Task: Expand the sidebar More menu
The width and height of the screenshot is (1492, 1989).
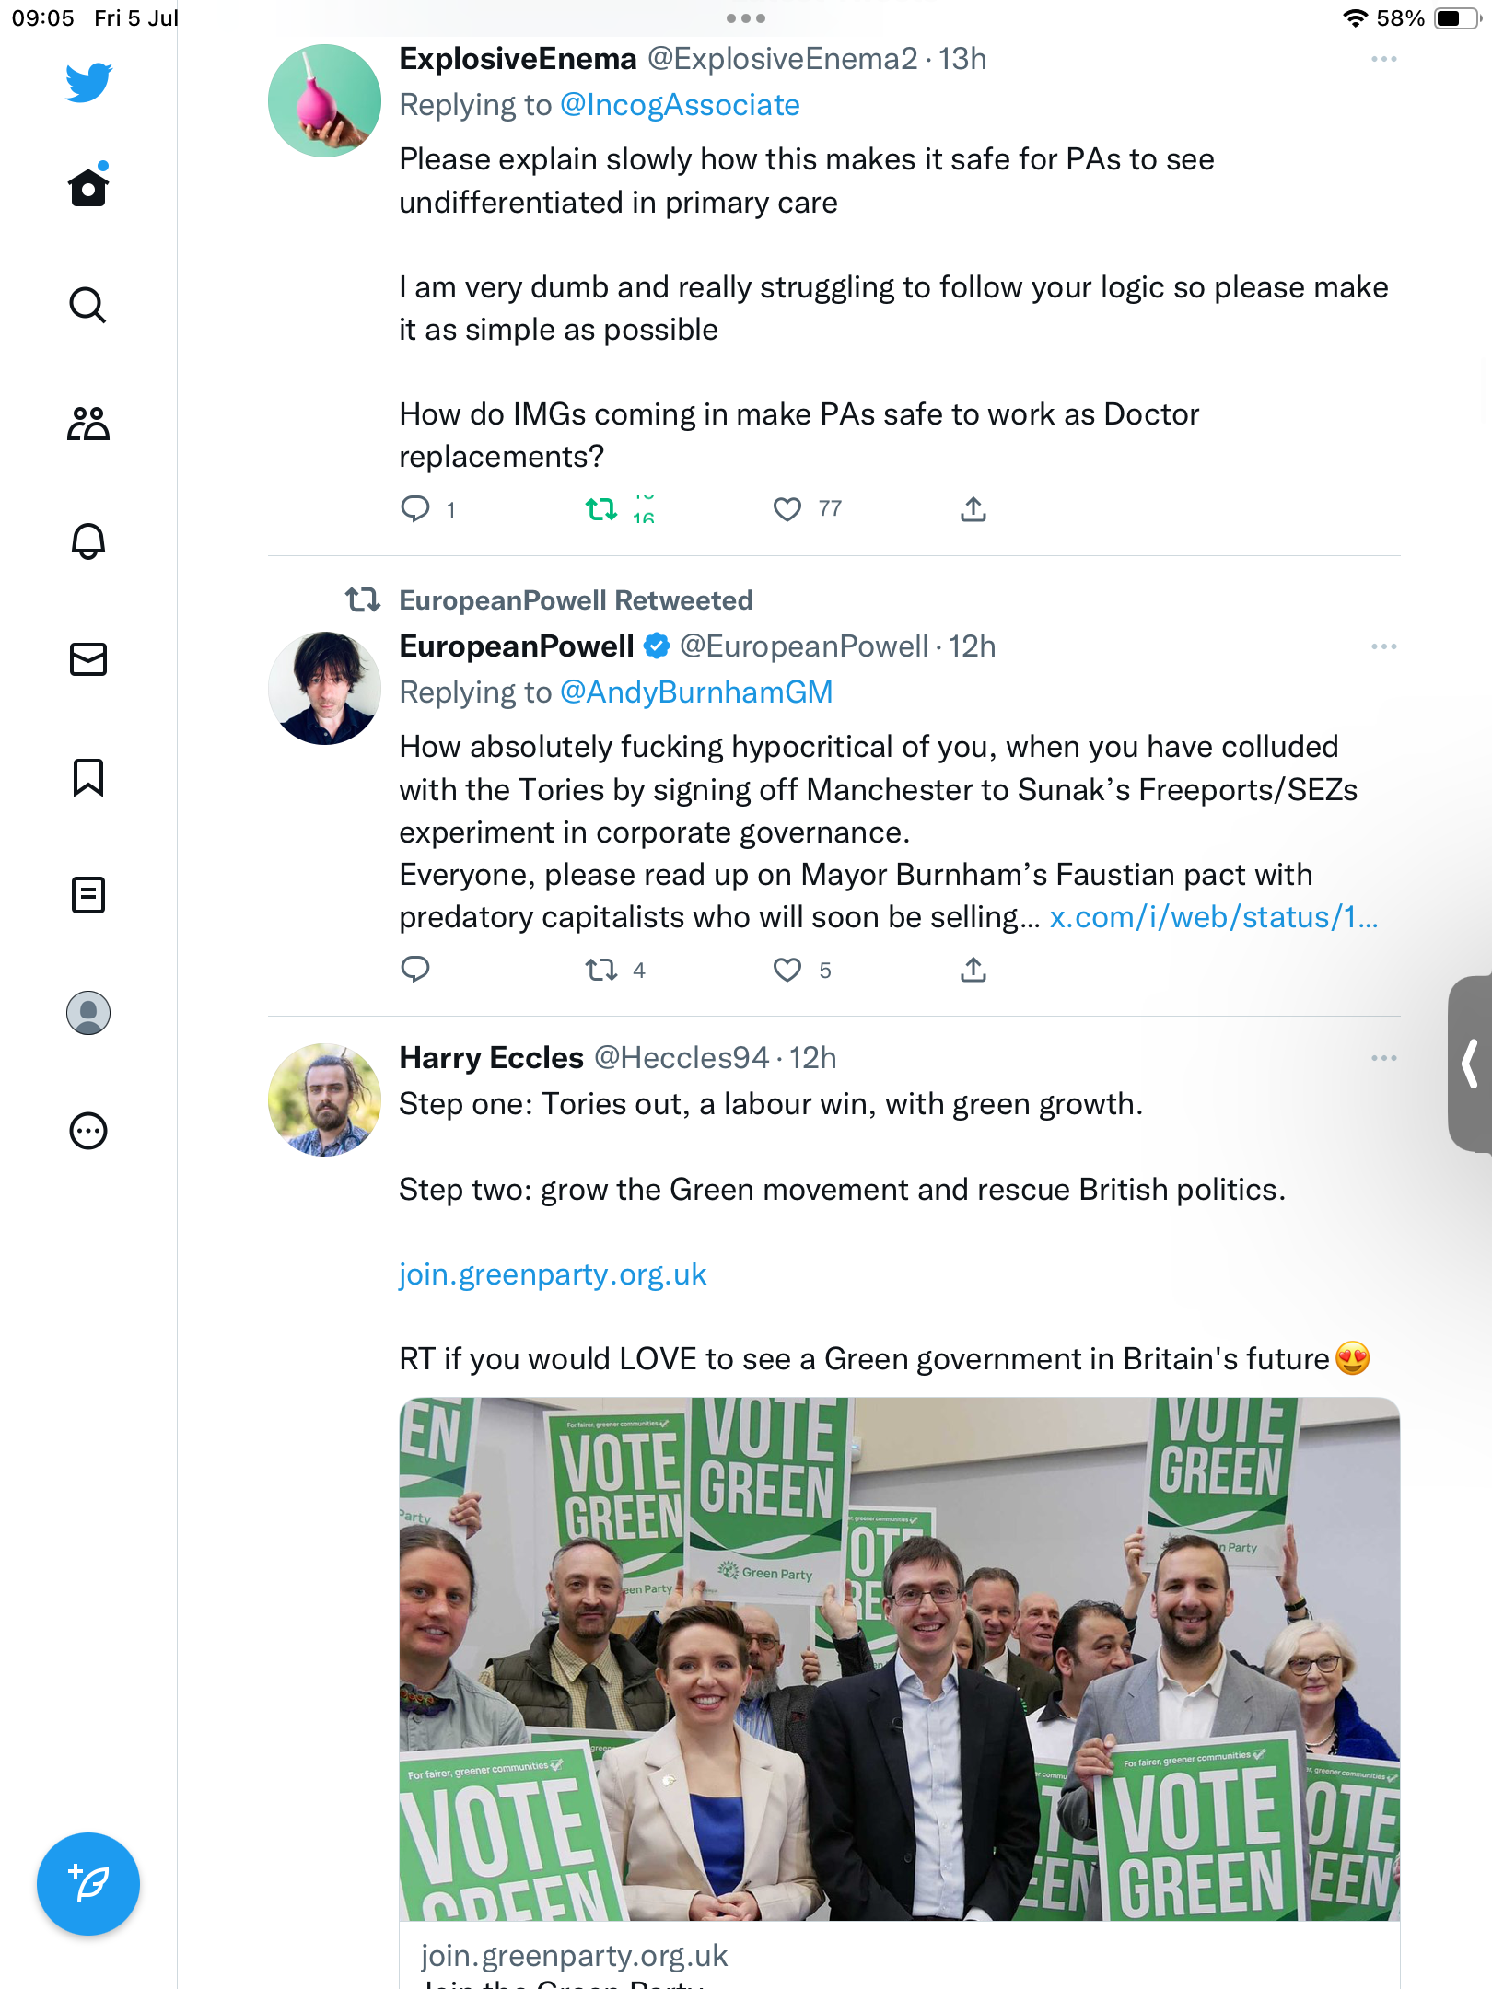Action: tap(88, 1131)
